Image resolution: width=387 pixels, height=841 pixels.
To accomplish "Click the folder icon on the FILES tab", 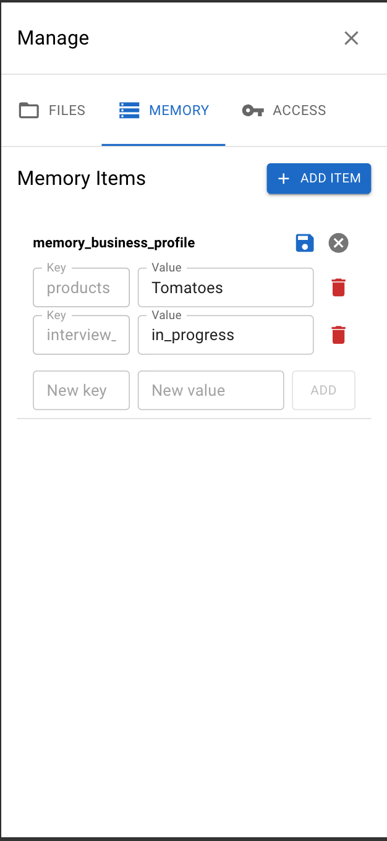I will click(x=29, y=110).
